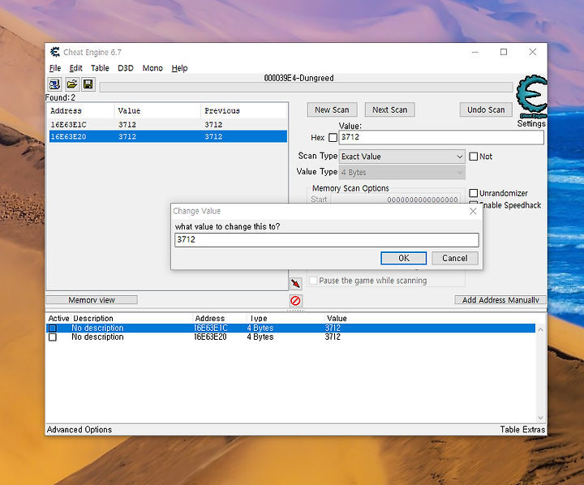Click the Address column header in results
This screenshot has width=584, height=485.
(x=81, y=110)
